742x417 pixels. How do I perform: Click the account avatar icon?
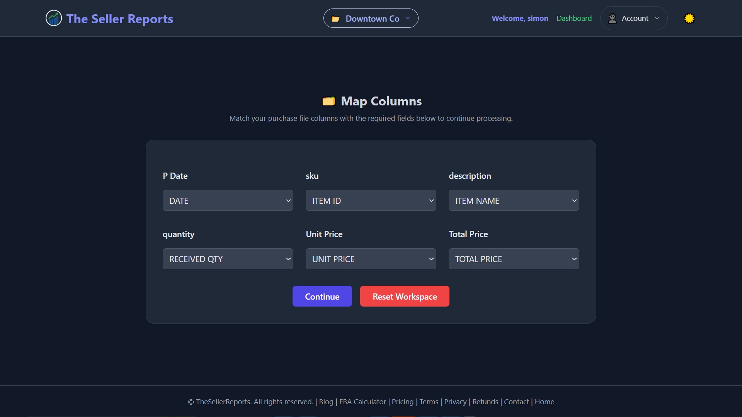point(612,18)
